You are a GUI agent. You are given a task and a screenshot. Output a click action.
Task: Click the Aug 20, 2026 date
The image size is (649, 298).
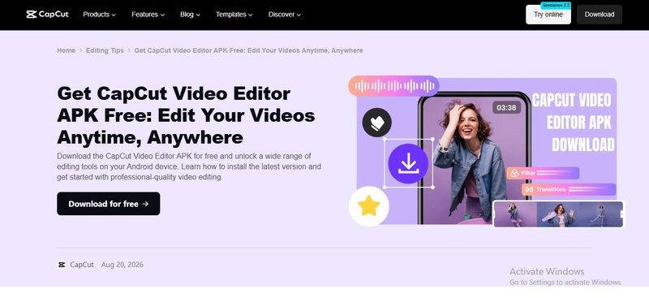point(122,265)
